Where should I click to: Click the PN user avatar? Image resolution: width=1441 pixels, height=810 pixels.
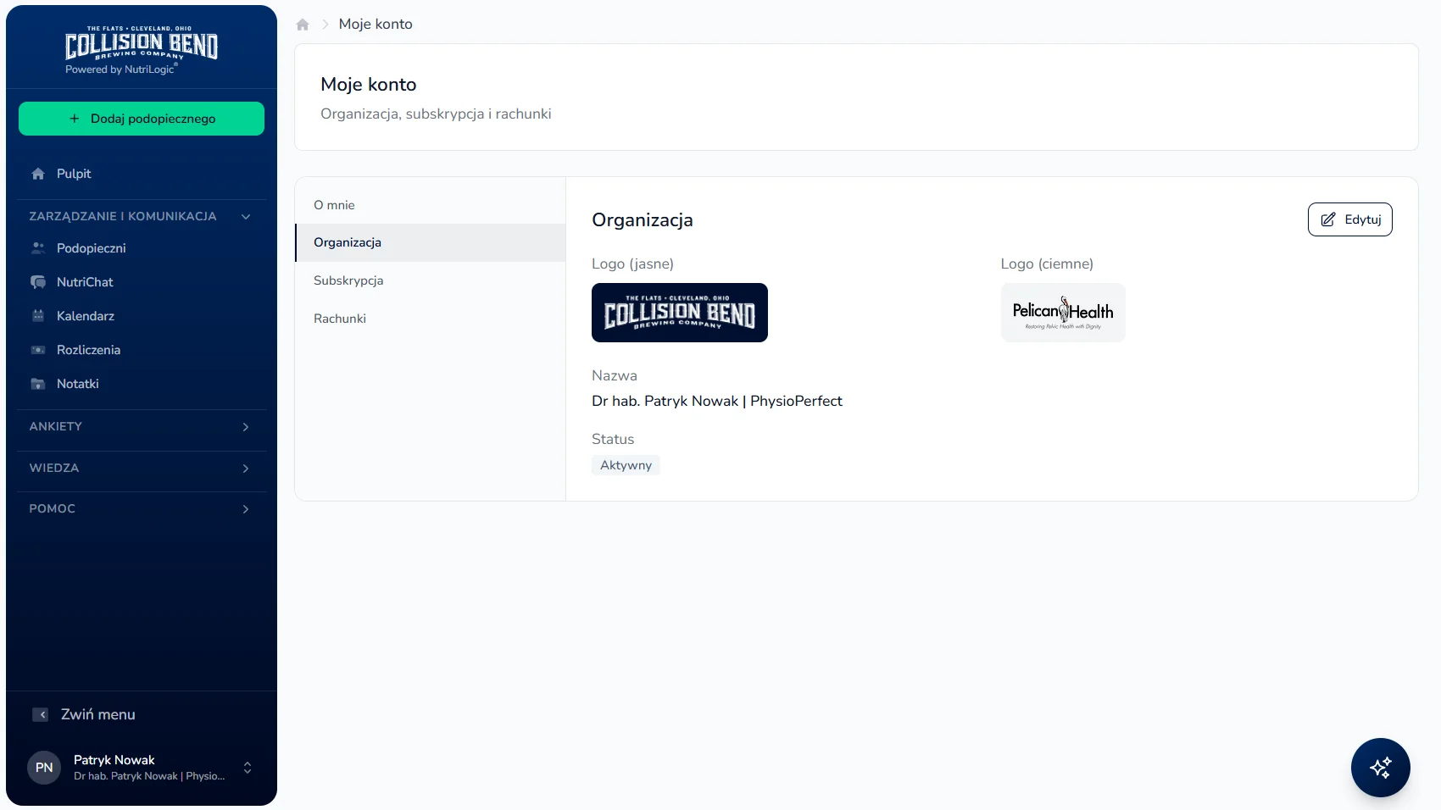44,768
